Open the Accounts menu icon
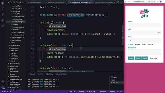 click(3, 82)
